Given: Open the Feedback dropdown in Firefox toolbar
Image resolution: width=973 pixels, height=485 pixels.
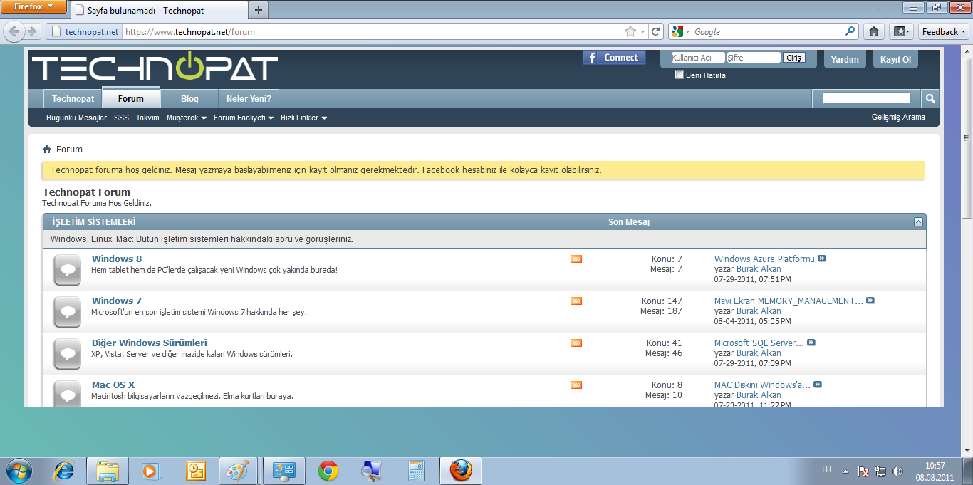Looking at the screenshot, I should click(943, 31).
